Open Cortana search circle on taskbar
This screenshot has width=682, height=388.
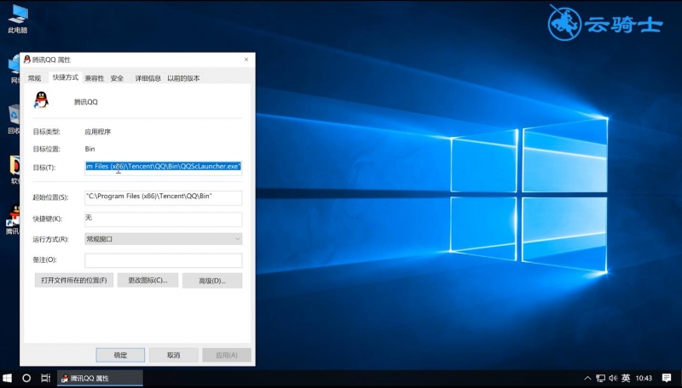[x=26, y=378]
